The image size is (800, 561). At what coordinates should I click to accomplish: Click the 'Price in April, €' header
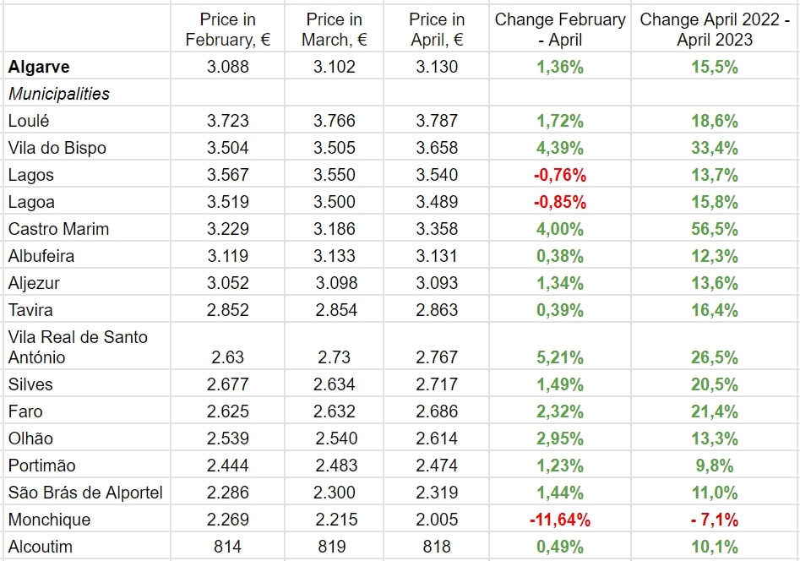(437, 30)
